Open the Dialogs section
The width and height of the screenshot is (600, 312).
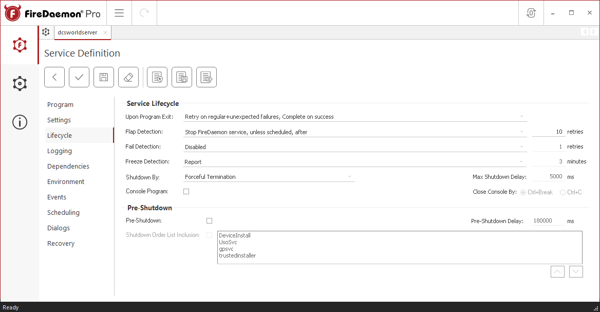[x=59, y=228]
